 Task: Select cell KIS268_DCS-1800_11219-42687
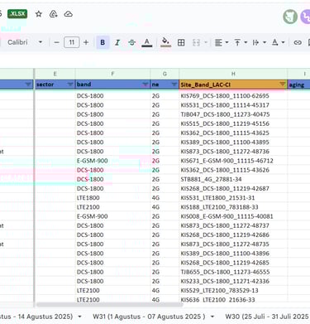click(x=233, y=189)
